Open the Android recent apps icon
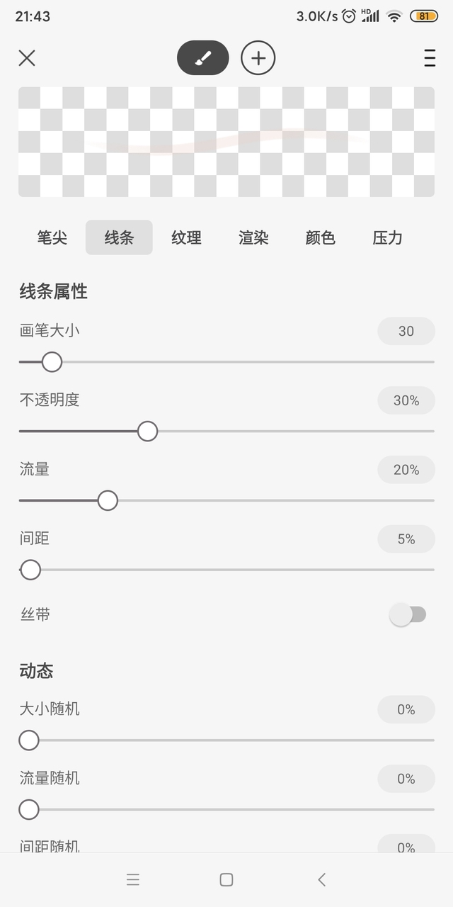Screen dimensions: 453x907 133,879
